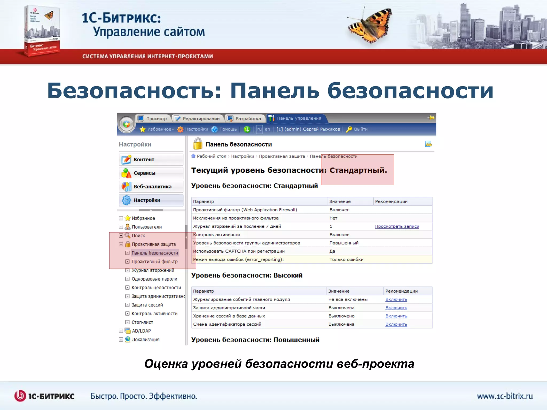Go to Настройки in the breadcrumb
The height and width of the screenshot is (410, 547).
pos(243,156)
